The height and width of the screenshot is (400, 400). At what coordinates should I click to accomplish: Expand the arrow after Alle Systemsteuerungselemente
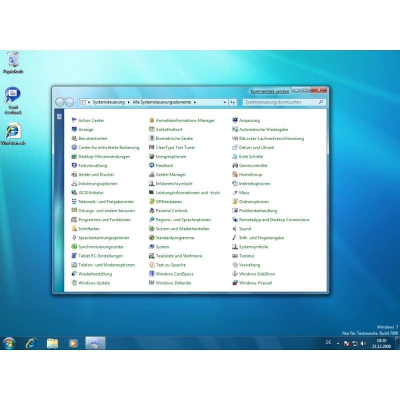(195, 102)
